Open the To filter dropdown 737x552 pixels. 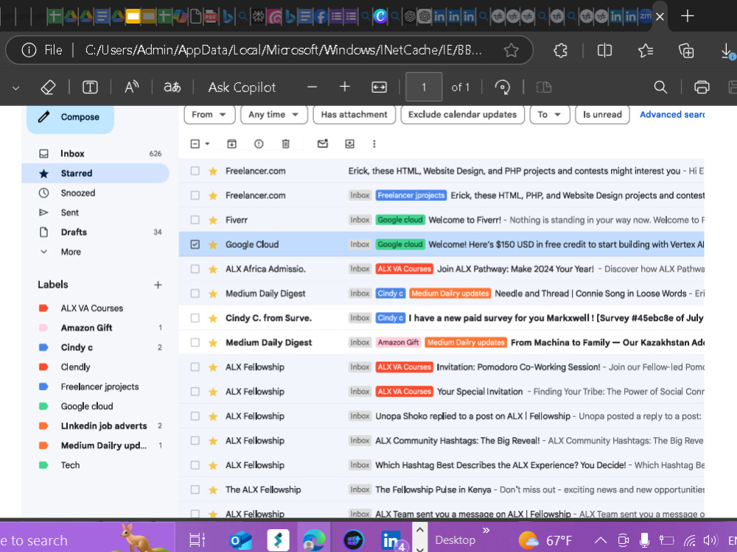550,115
